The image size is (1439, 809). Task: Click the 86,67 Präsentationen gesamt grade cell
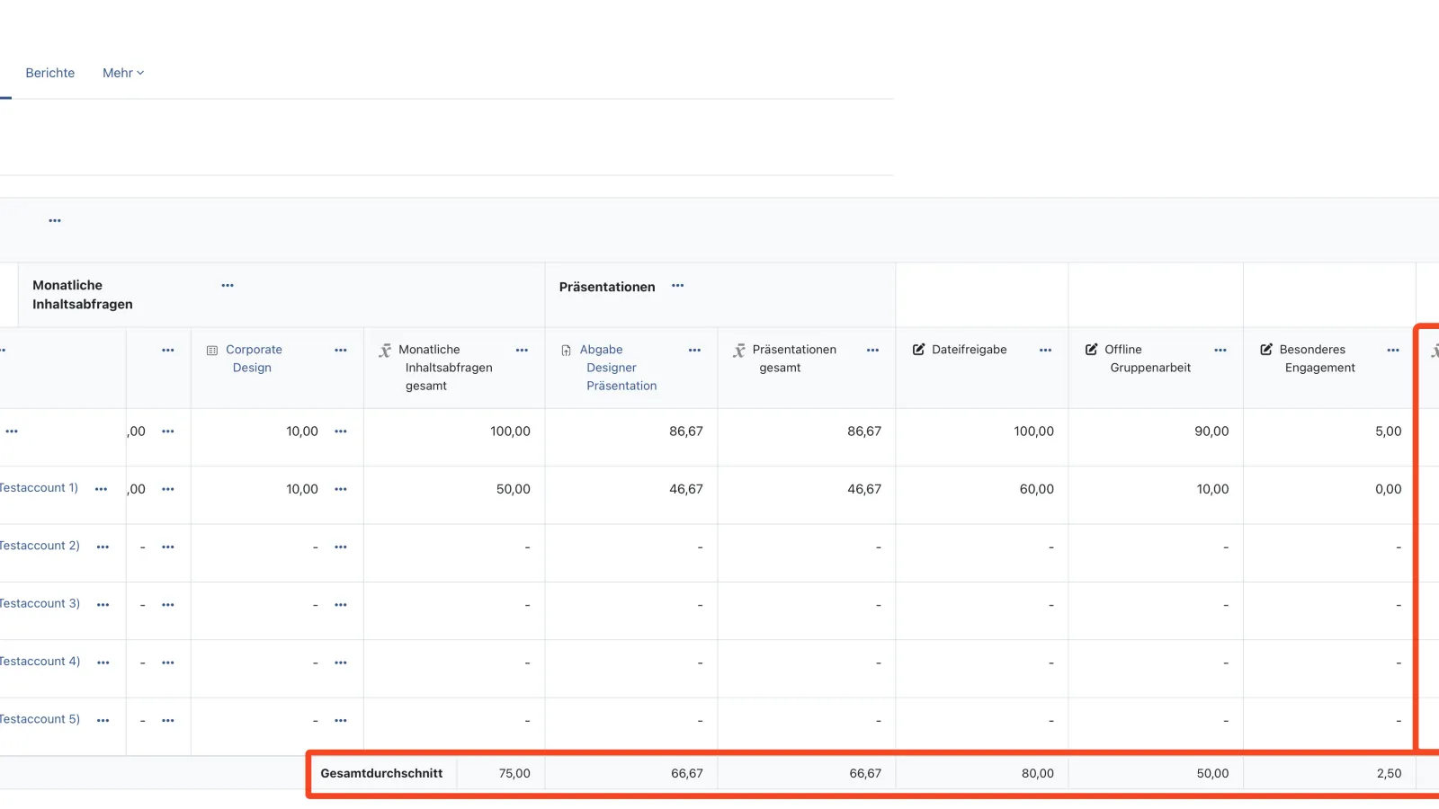point(863,431)
